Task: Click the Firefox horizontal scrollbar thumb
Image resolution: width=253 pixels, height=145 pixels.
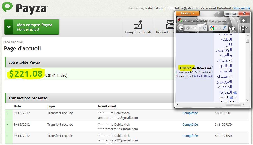Action: coord(233,105)
